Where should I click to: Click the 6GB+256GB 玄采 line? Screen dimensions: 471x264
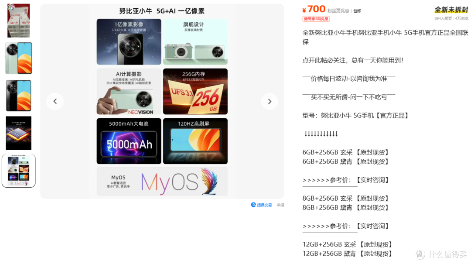click(346, 152)
